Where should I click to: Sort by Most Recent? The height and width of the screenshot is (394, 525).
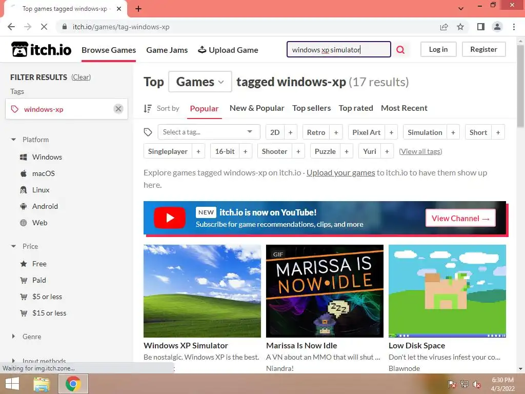tap(404, 108)
